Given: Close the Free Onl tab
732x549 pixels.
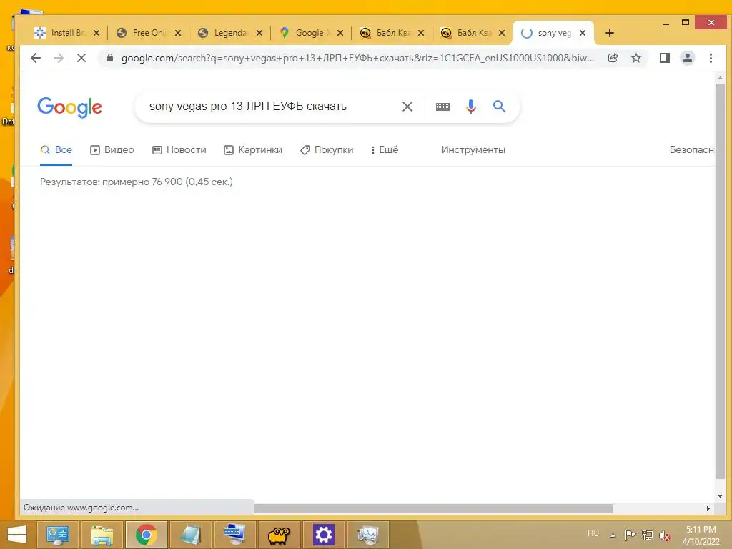Looking at the screenshot, I should pyautogui.click(x=178, y=33).
